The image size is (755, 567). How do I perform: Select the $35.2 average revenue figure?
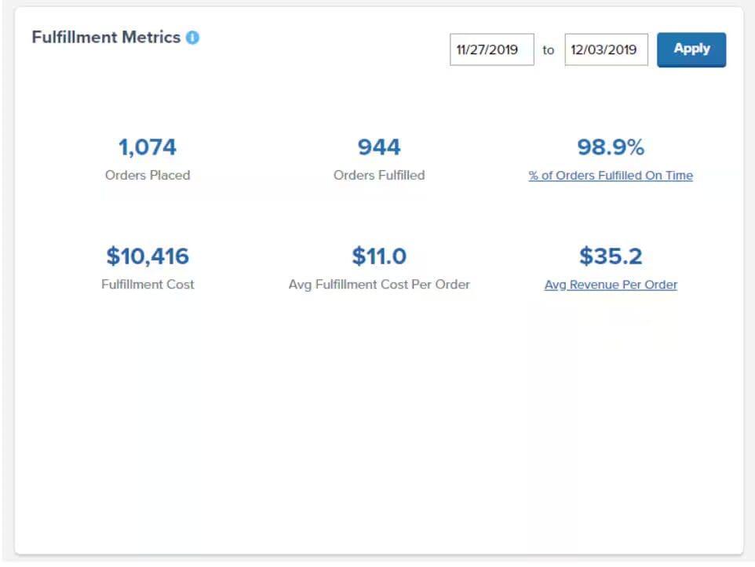click(x=611, y=256)
